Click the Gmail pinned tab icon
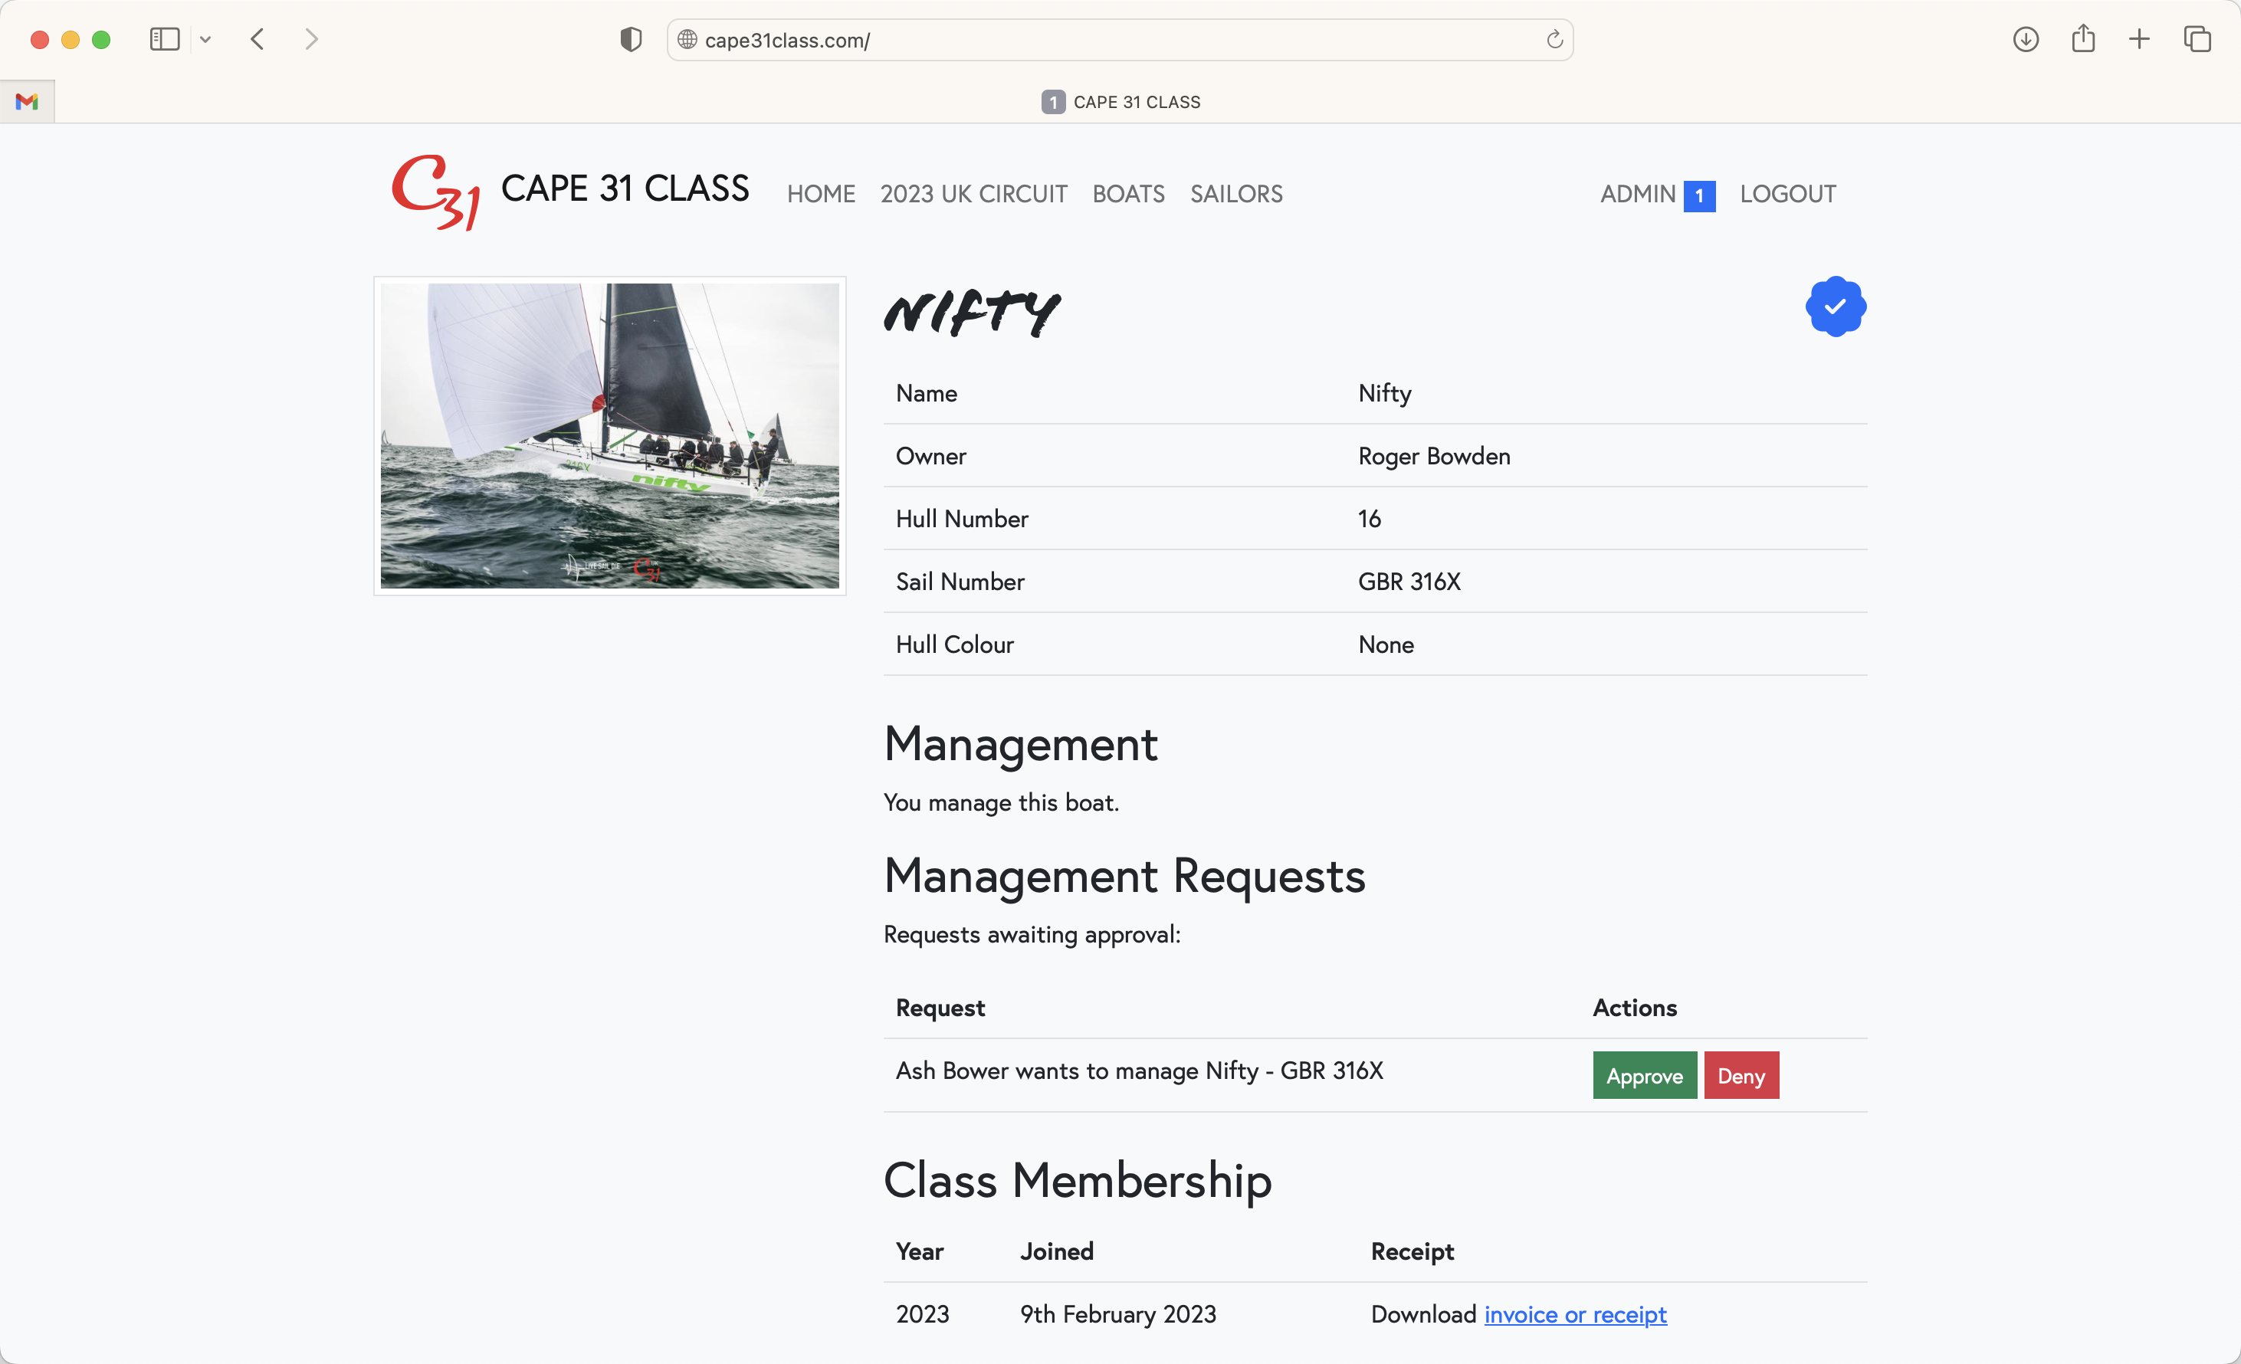The width and height of the screenshot is (2241, 1364). [26, 101]
